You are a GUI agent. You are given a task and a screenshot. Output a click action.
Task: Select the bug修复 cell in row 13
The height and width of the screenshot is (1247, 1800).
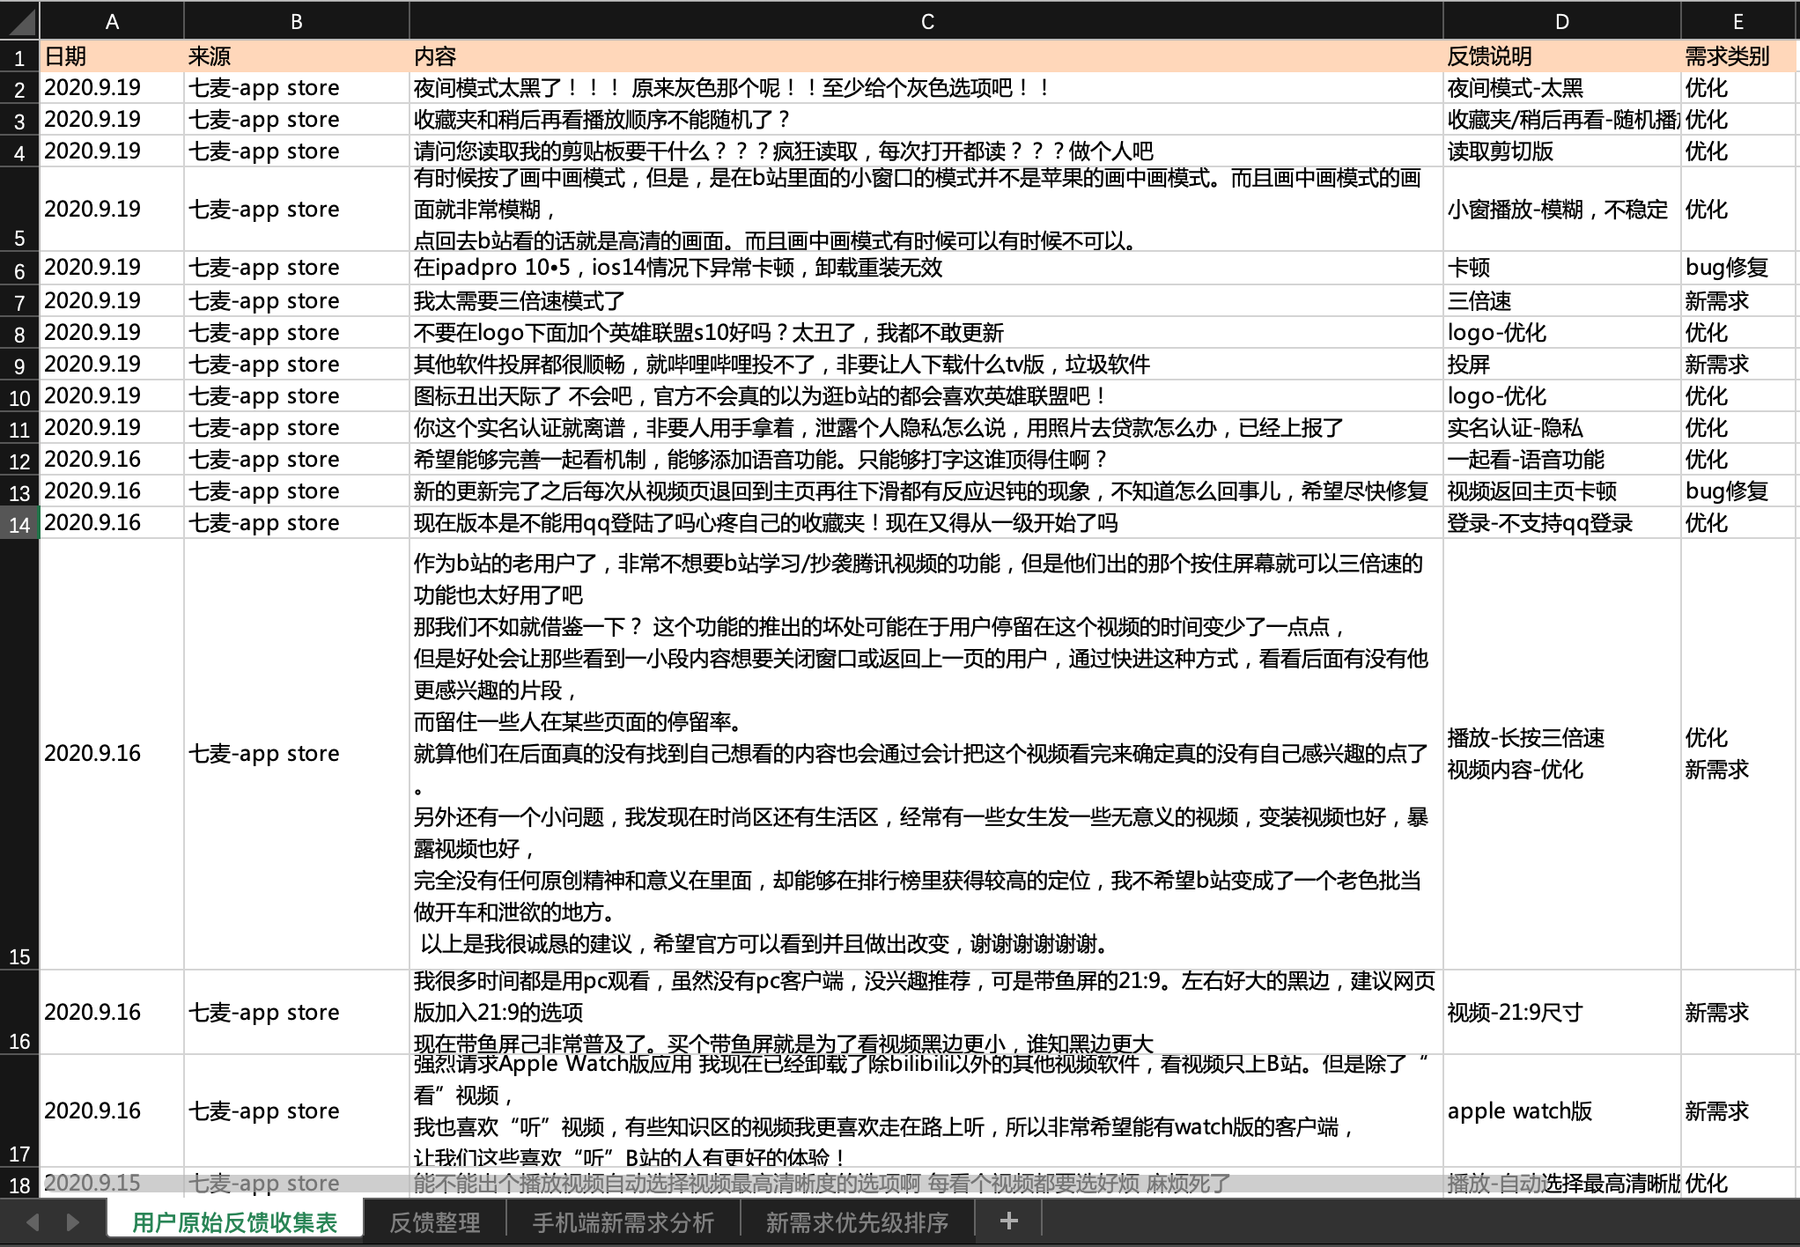pyautogui.click(x=1738, y=491)
